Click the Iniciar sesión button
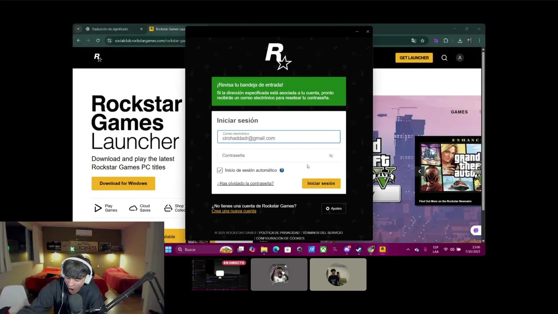The height and width of the screenshot is (314, 558). 321,183
